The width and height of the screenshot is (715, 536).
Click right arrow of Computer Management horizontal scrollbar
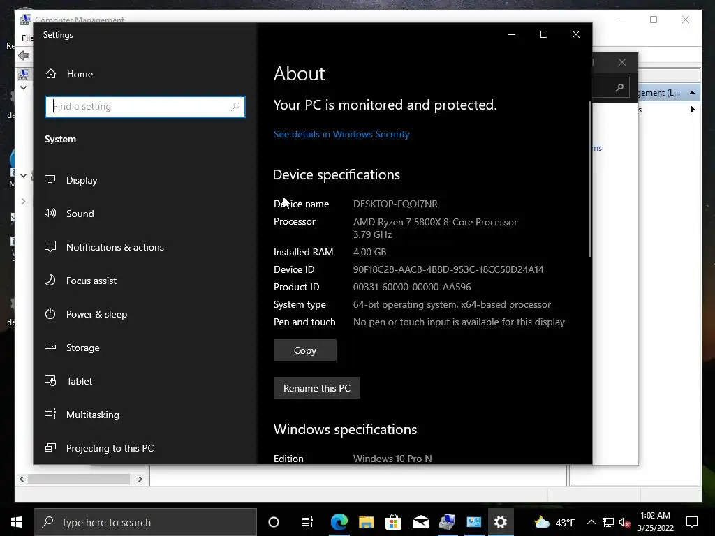140,479
